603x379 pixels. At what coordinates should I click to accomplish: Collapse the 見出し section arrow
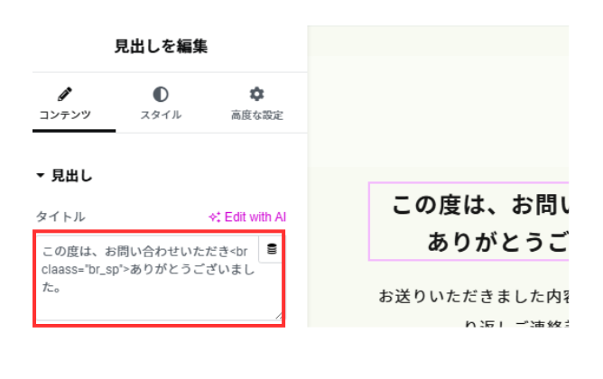tap(40, 176)
